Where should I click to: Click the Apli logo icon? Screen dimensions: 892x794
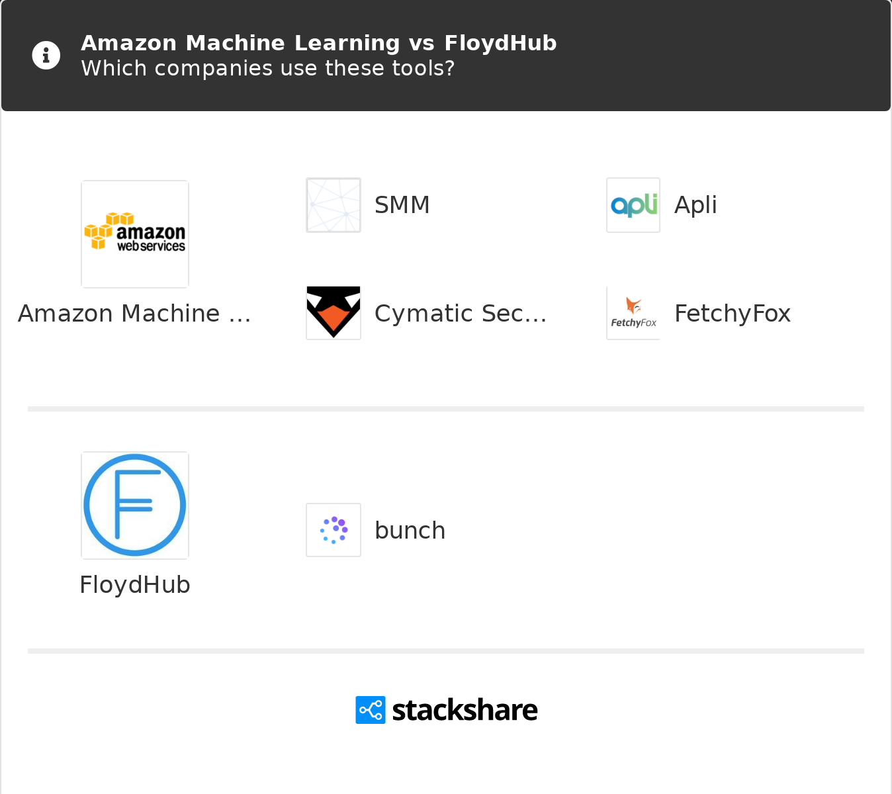pos(633,204)
